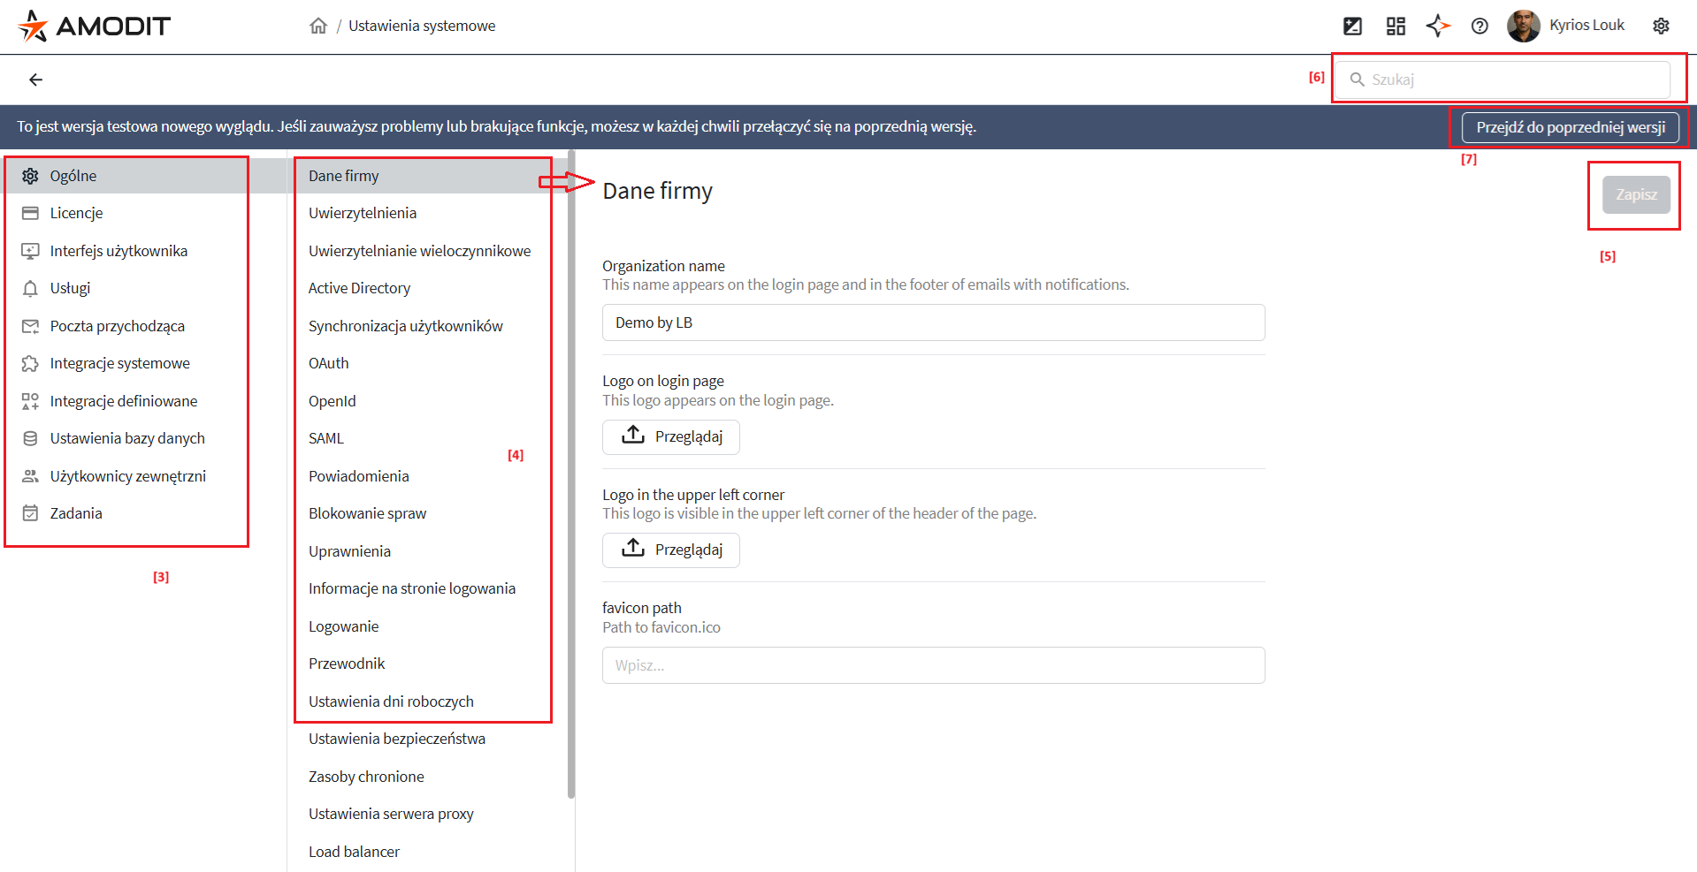Open the AI sparkle assistant icon
Image resolution: width=1697 pixels, height=872 pixels.
(1438, 26)
